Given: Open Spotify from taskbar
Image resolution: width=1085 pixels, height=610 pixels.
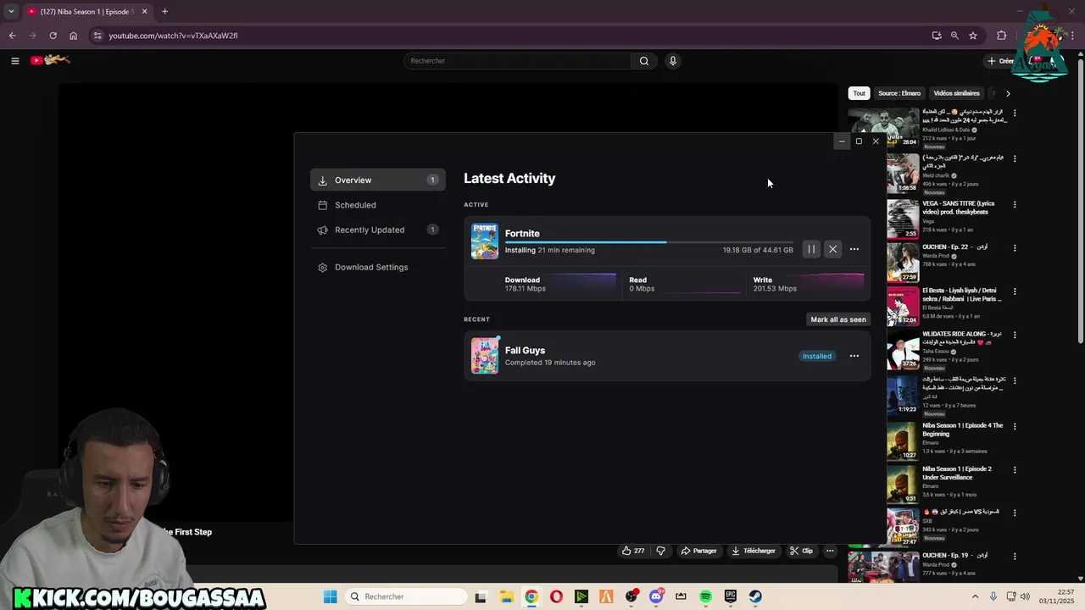Looking at the screenshot, I should point(706,596).
